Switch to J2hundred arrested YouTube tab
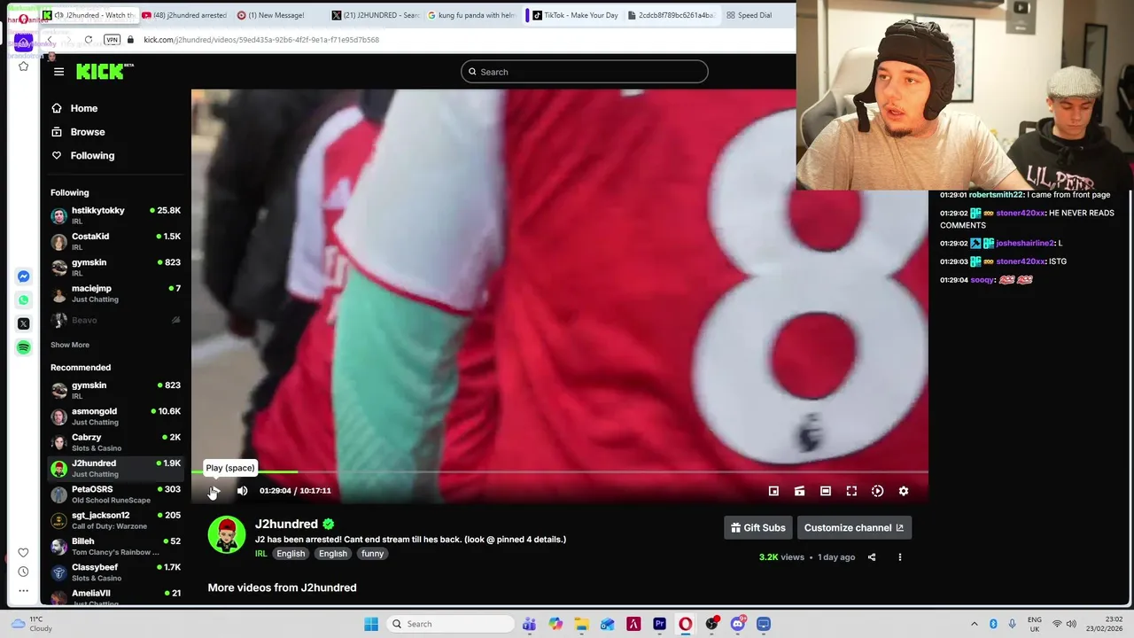1134x638 pixels. coord(184,15)
